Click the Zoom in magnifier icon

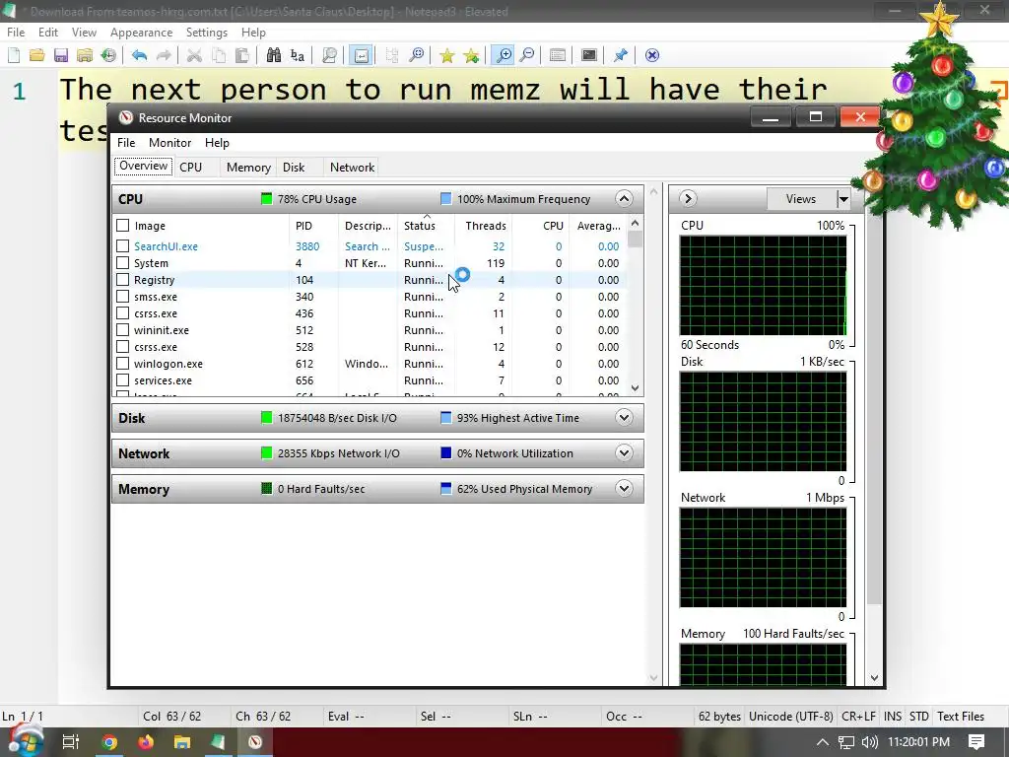(x=503, y=55)
